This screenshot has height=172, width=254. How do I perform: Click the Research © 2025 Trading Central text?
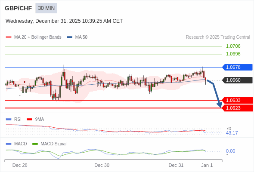pos(218,37)
